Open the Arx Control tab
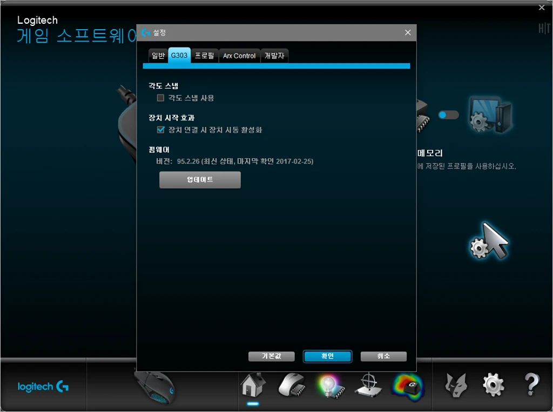 (x=239, y=56)
